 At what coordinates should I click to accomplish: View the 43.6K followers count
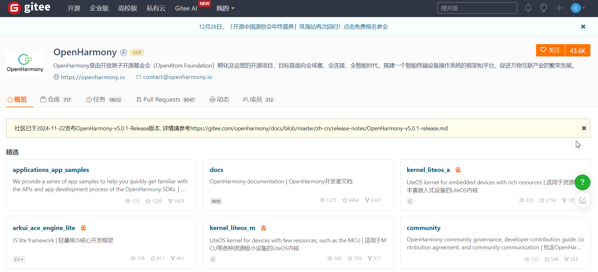pyautogui.click(x=577, y=50)
